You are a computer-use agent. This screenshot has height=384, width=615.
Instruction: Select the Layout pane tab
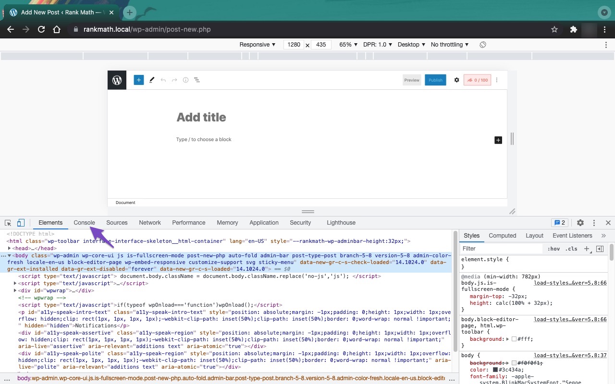534,236
